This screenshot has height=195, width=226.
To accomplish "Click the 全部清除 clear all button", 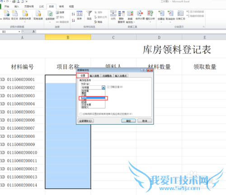I will coord(86,121).
